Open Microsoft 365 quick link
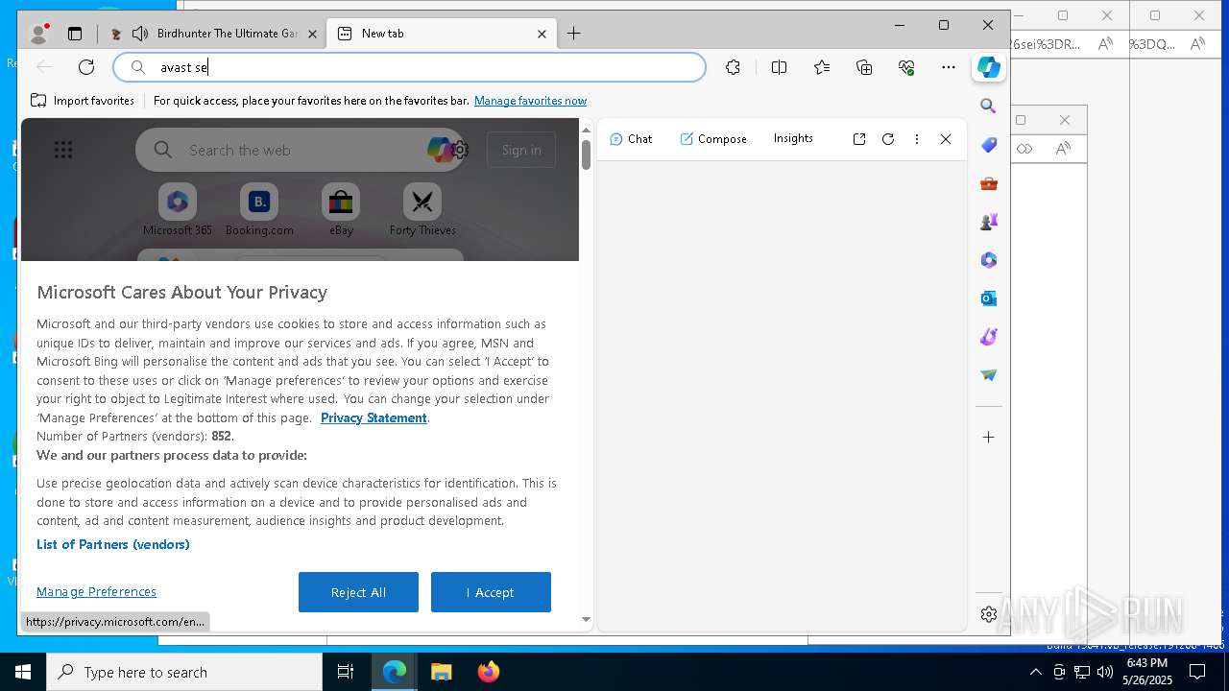Viewport: 1229px width, 691px height. click(x=178, y=210)
